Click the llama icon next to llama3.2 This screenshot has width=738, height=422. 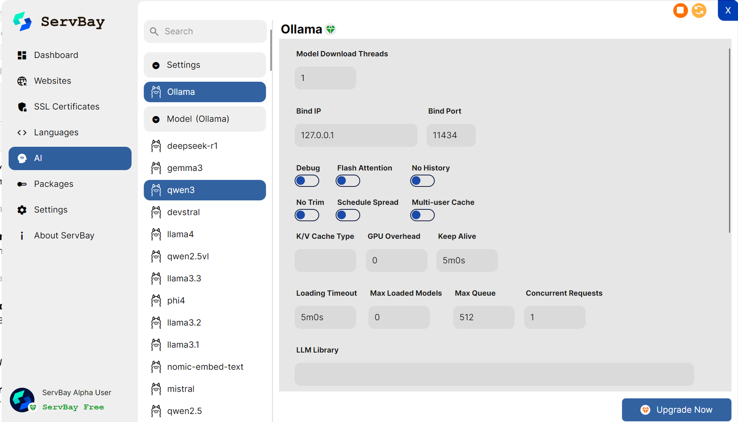156,323
